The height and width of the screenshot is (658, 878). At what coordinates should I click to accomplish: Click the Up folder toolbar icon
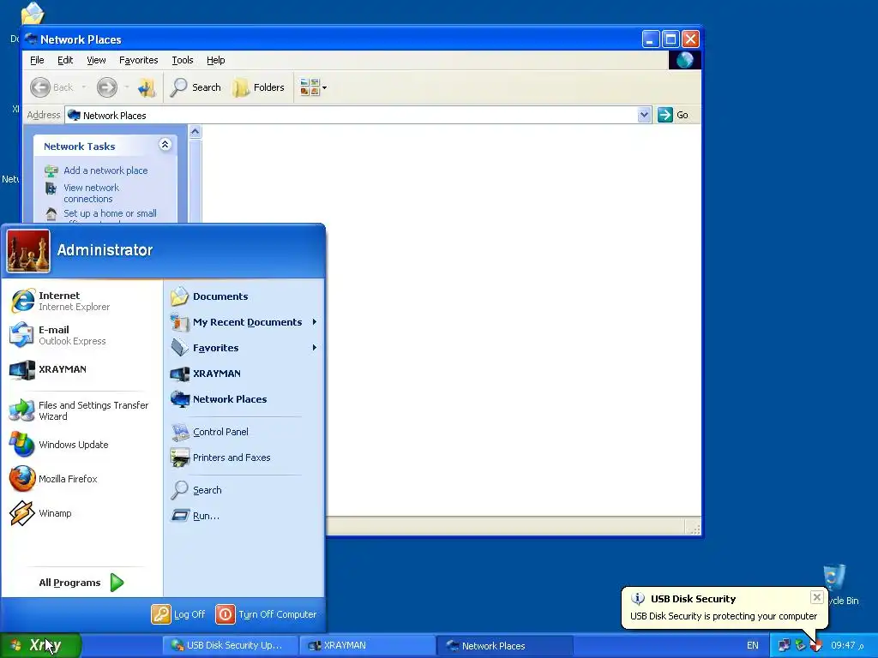[147, 87]
